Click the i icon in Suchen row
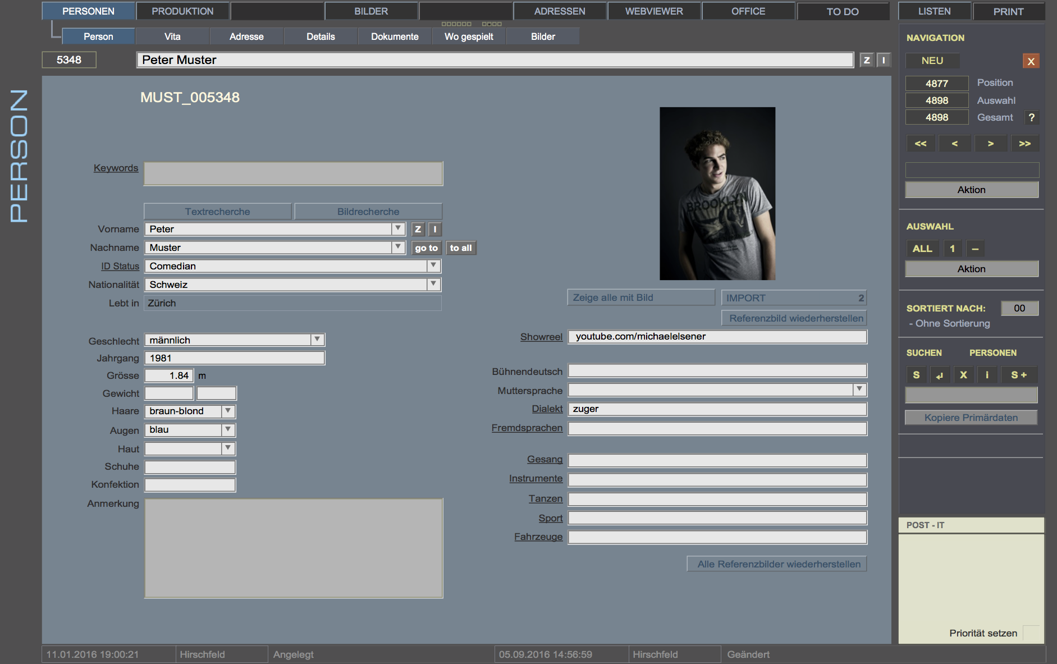The width and height of the screenshot is (1057, 664). click(x=987, y=375)
